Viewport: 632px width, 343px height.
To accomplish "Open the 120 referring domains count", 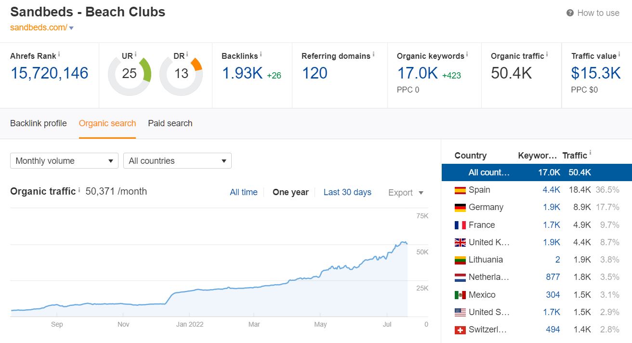I will click(x=315, y=73).
